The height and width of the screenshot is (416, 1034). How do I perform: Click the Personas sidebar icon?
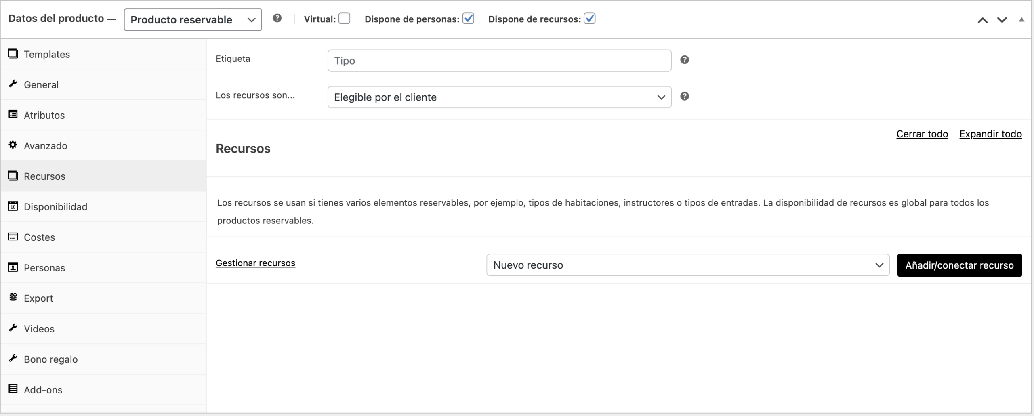13,267
